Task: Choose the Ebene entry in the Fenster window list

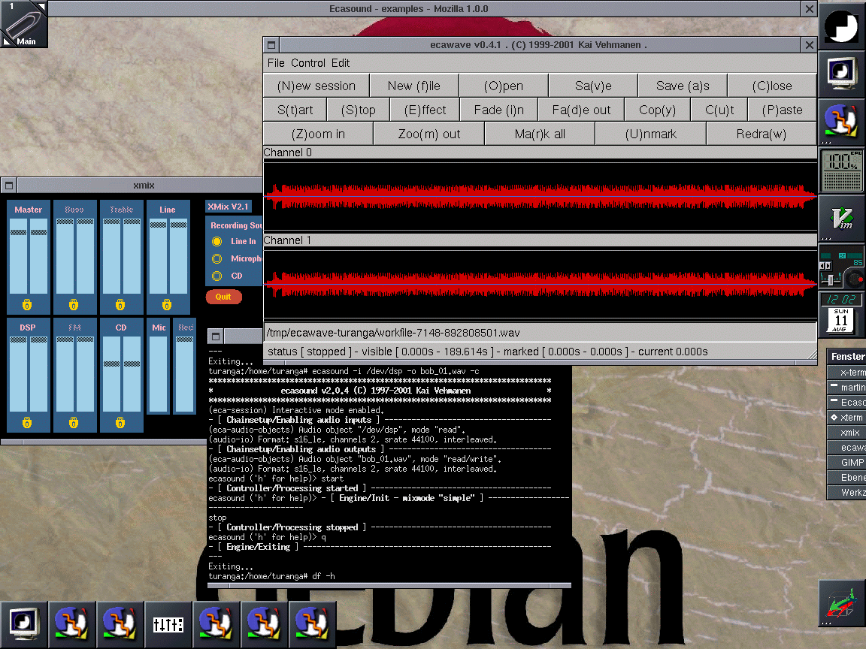Action: click(x=846, y=478)
